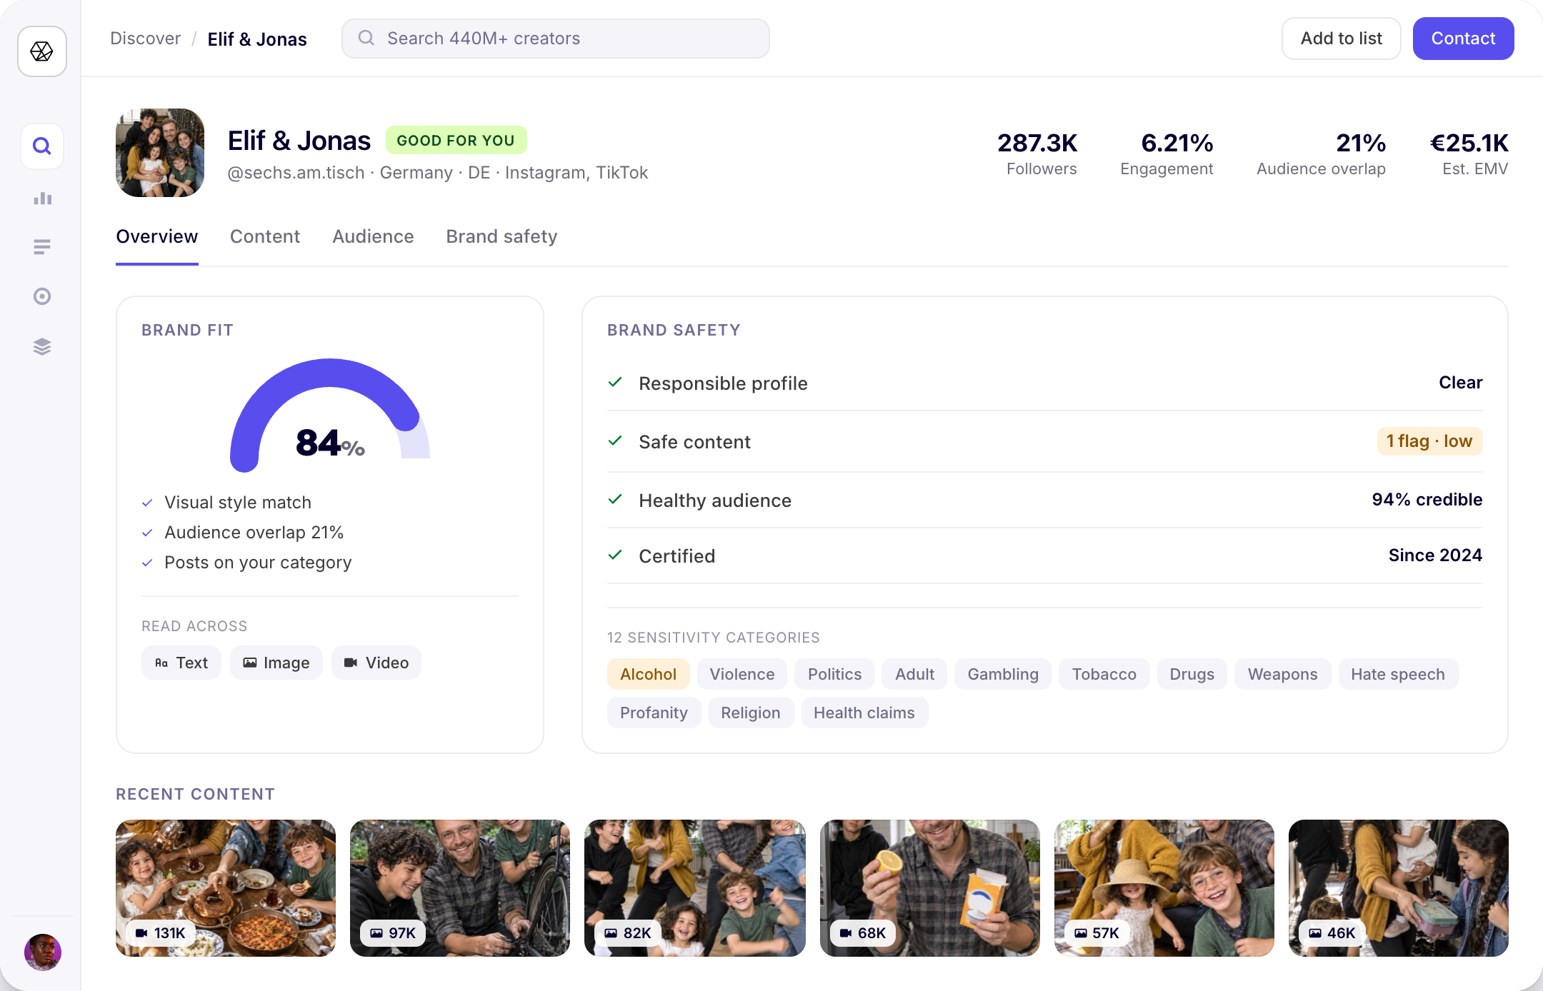This screenshot has width=1543, height=991.
Task: Click the green check beside Safe content
Action: [615, 441]
